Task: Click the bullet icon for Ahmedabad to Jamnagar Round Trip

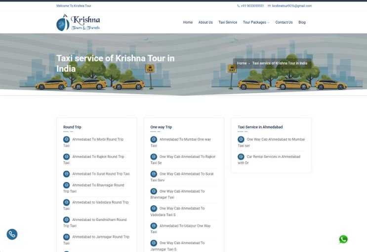Action: point(67,237)
